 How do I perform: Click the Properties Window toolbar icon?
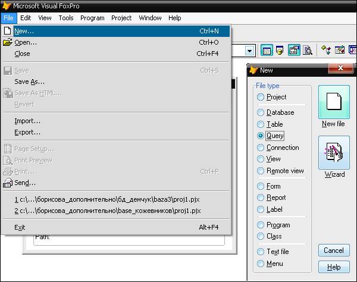click(x=294, y=51)
